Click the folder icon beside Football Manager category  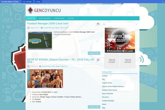[42, 28]
